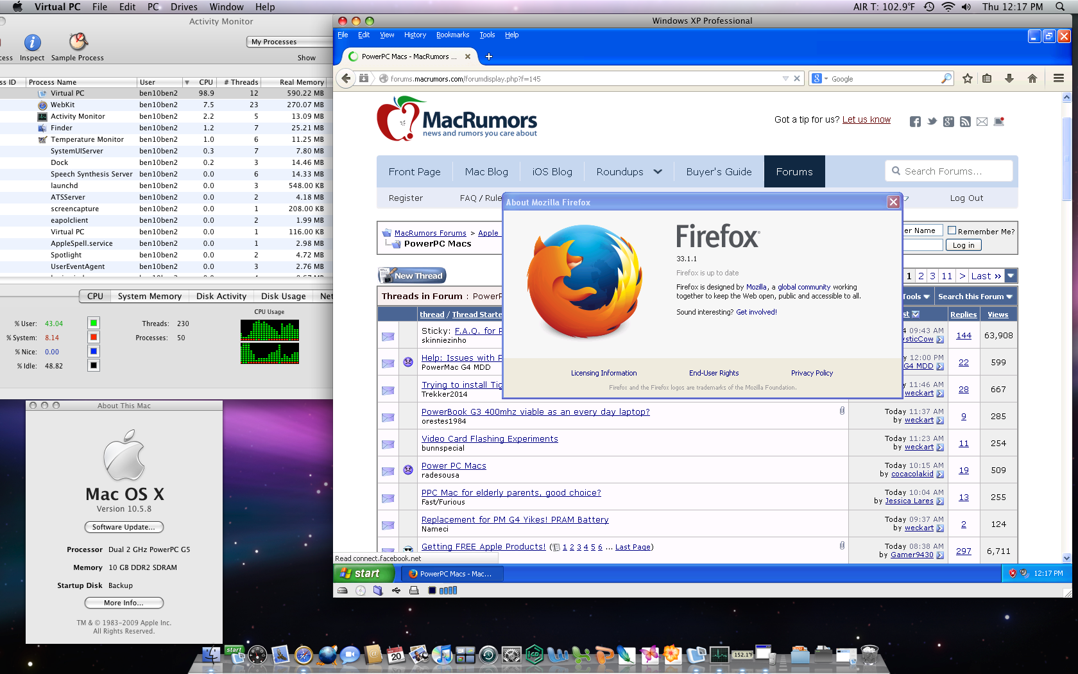Open the Firefox History menu
Image resolution: width=1078 pixels, height=674 pixels.
(415, 35)
